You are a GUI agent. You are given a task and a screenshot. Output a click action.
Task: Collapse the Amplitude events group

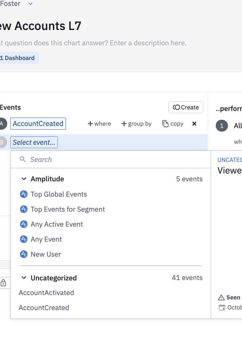(24, 179)
